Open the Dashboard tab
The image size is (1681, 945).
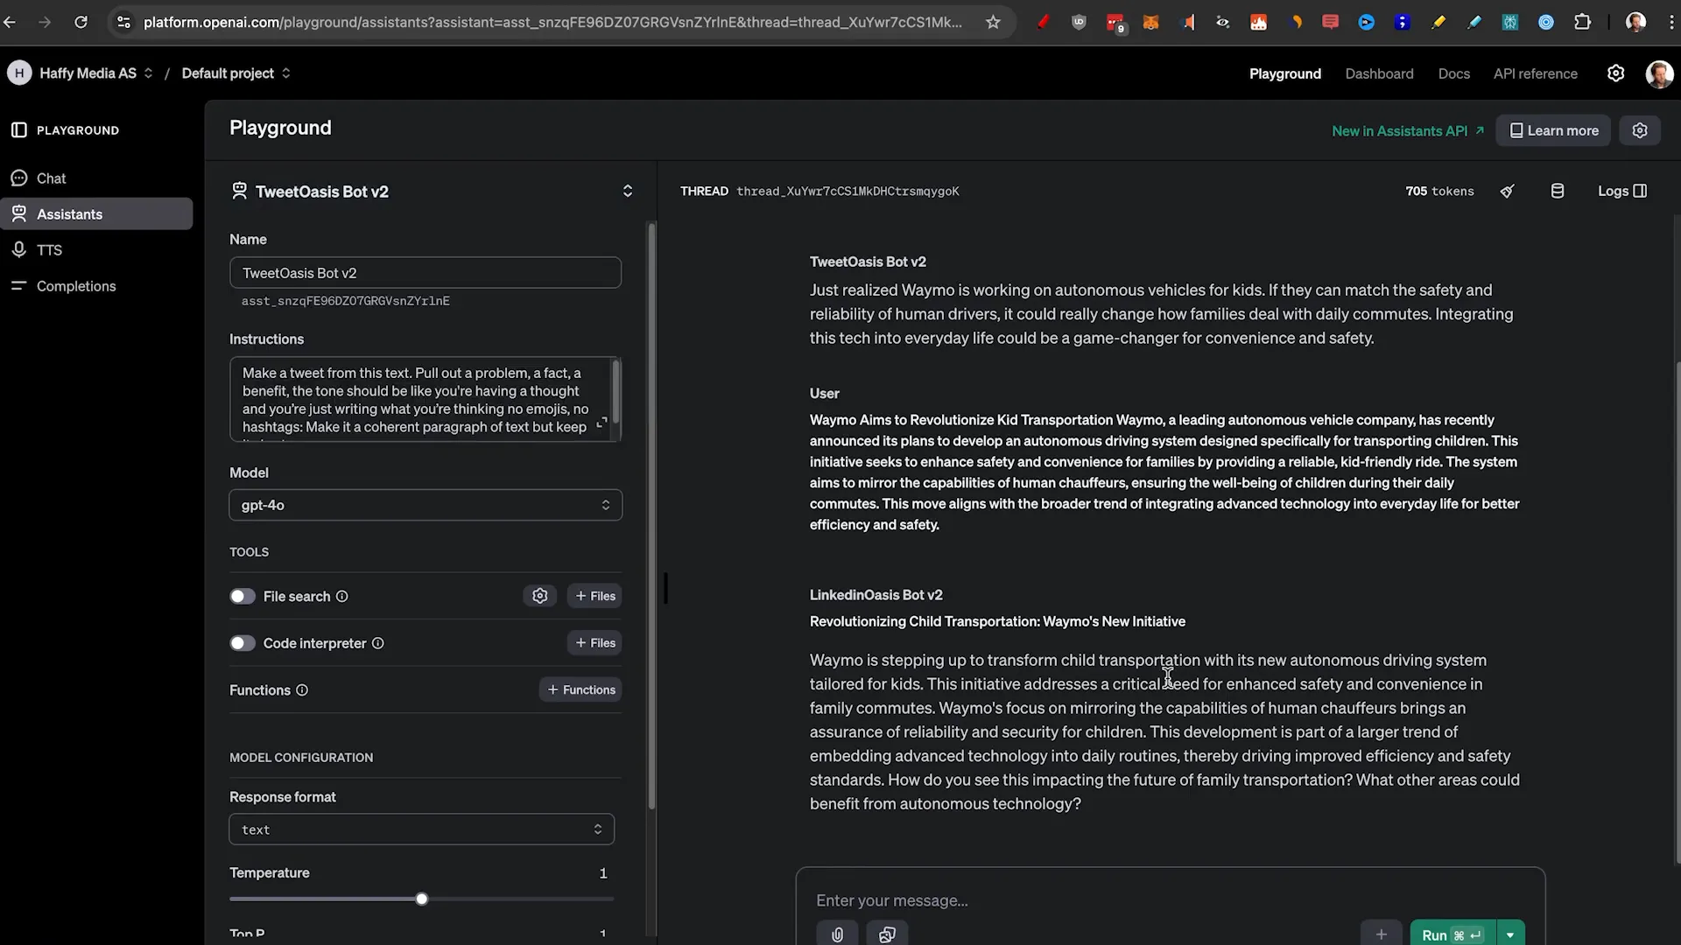pos(1379,73)
